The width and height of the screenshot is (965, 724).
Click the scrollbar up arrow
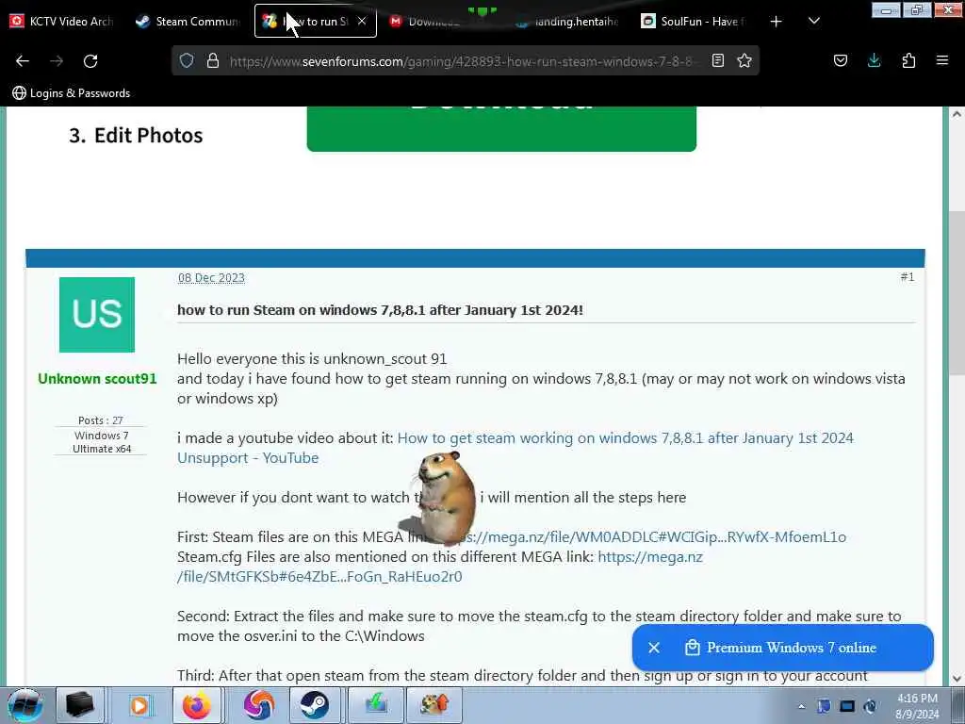[x=957, y=114]
